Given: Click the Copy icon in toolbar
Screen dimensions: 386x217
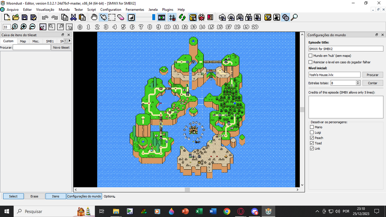Looking at the screenshot, I should [65, 17].
